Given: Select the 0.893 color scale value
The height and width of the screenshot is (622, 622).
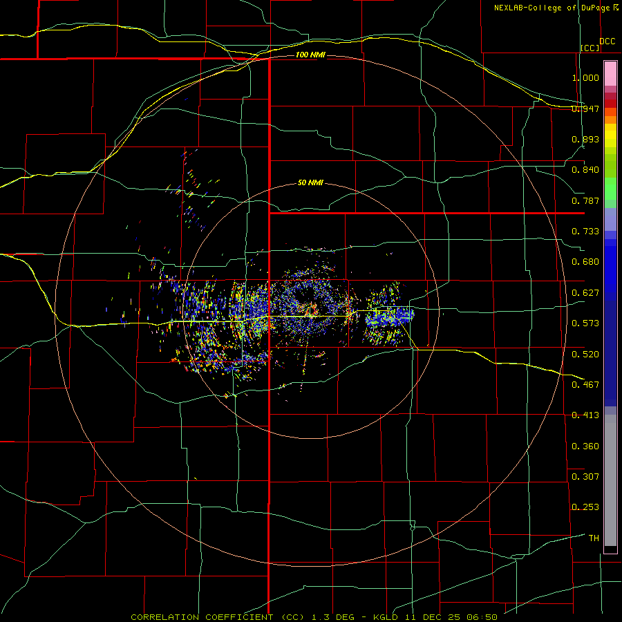Looking at the screenshot, I should click(x=585, y=139).
